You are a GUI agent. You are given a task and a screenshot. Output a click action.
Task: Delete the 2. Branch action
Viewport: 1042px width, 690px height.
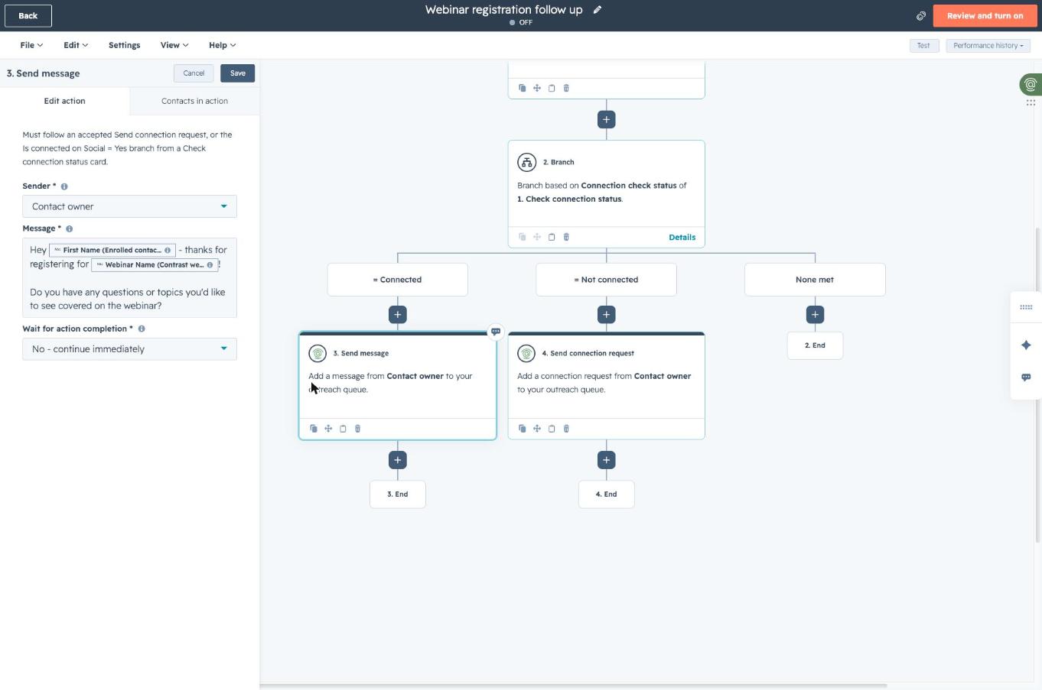point(566,237)
